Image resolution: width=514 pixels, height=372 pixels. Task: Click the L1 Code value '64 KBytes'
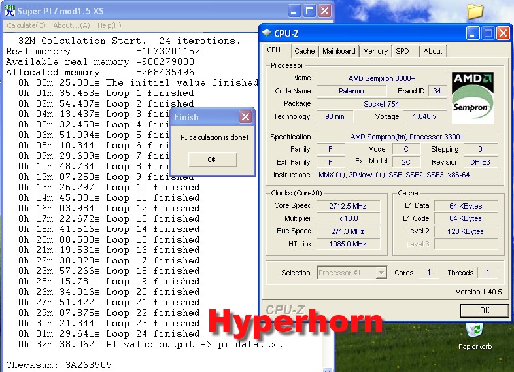466,218
